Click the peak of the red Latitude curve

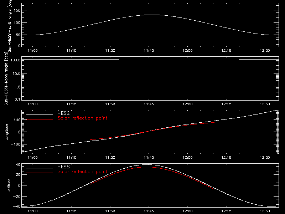point(147,167)
